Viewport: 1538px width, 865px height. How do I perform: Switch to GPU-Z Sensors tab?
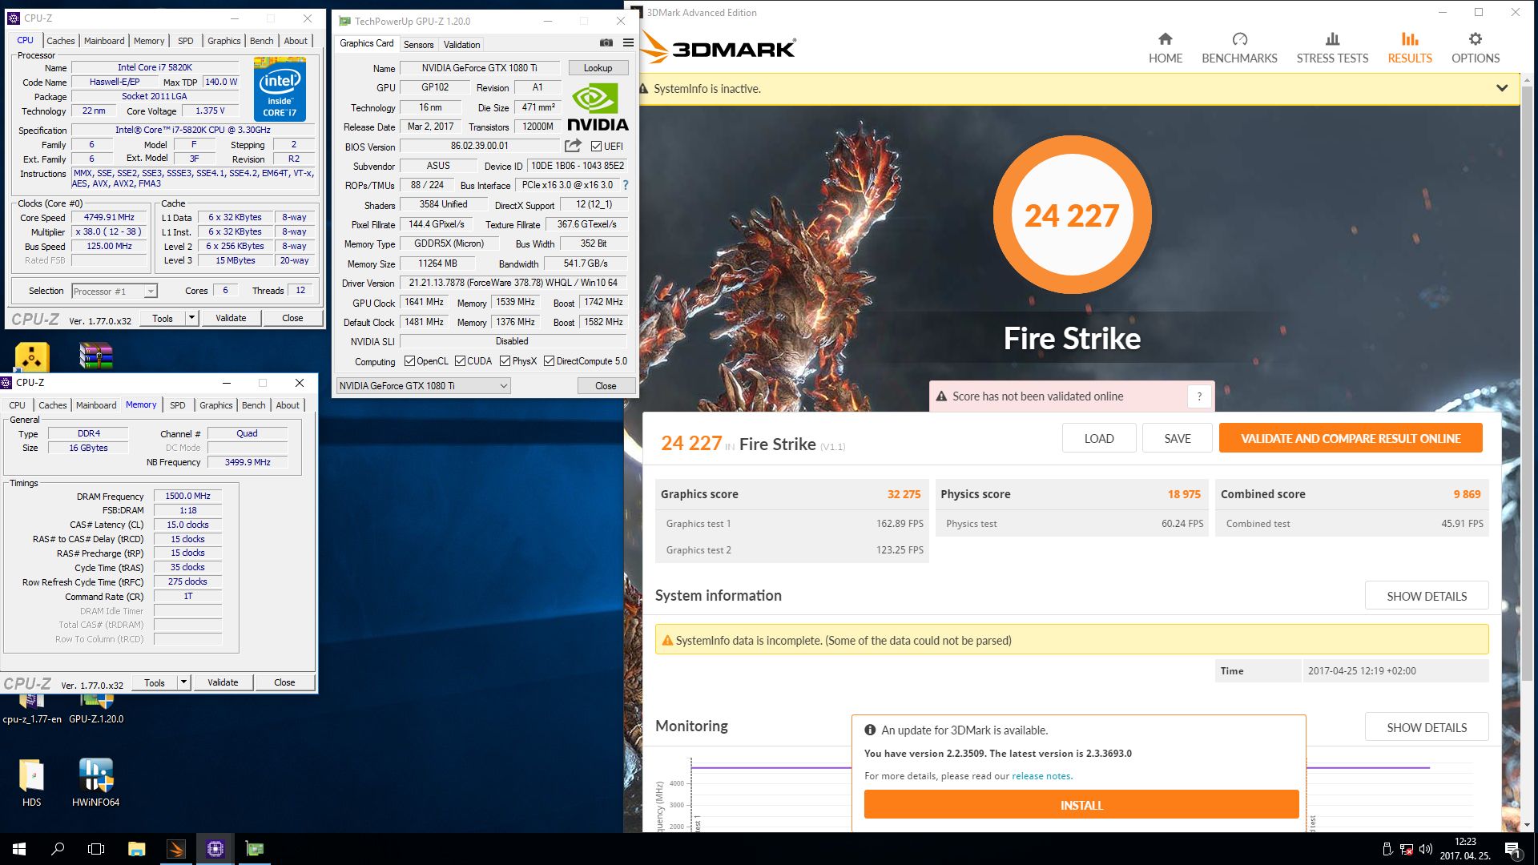point(418,45)
